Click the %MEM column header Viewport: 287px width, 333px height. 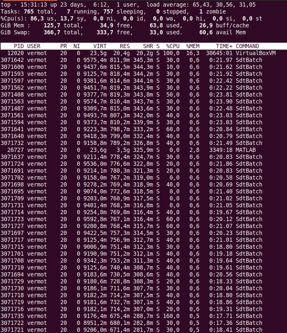point(193,46)
